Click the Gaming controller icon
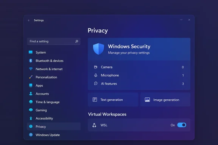218x145 pixels. click(x=31, y=110)
